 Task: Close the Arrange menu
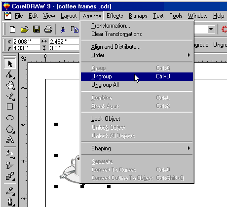pyautogui.click(x=92, y=16)
